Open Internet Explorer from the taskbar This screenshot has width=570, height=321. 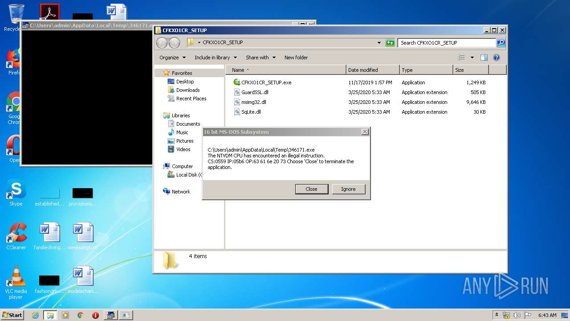coord(35,315)
